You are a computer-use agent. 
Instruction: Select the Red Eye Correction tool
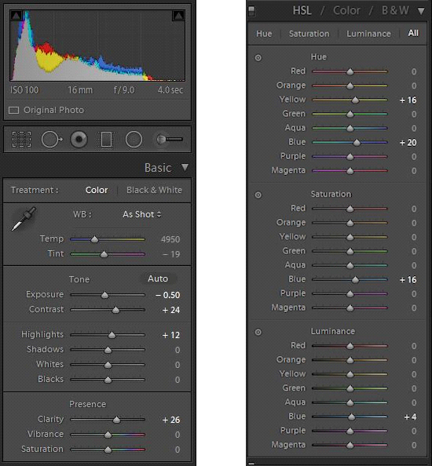point(79,139)
